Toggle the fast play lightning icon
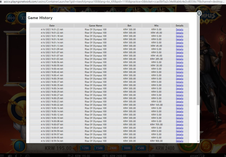 [x=16, y=156]
